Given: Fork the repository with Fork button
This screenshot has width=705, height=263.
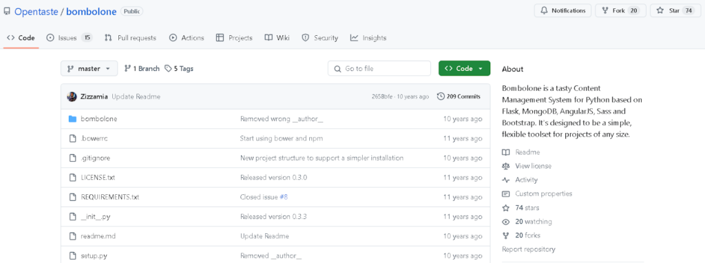Looking at the screenshot, I should coord(620,11).
